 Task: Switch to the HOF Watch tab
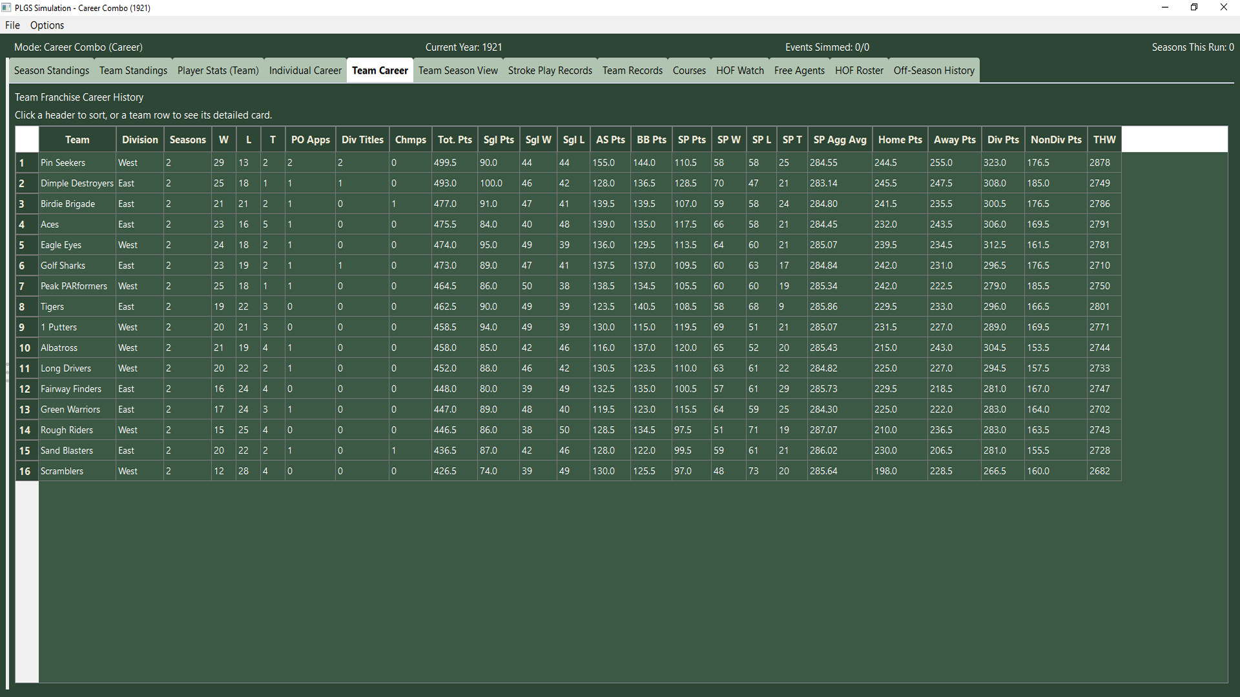pyautogui.click(x=739, y=70)
